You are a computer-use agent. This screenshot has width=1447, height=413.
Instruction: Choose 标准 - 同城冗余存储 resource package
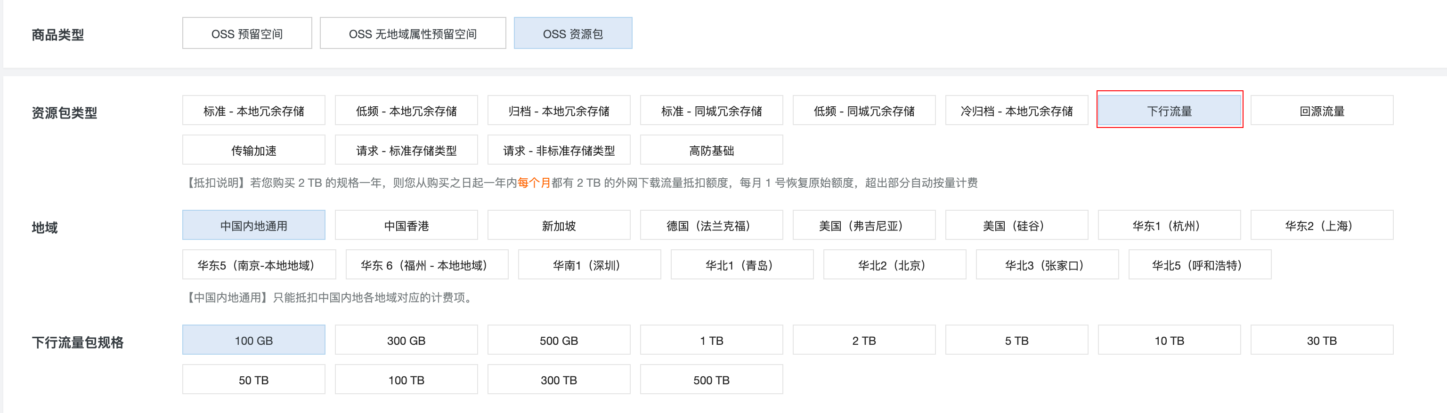(712, 111)
